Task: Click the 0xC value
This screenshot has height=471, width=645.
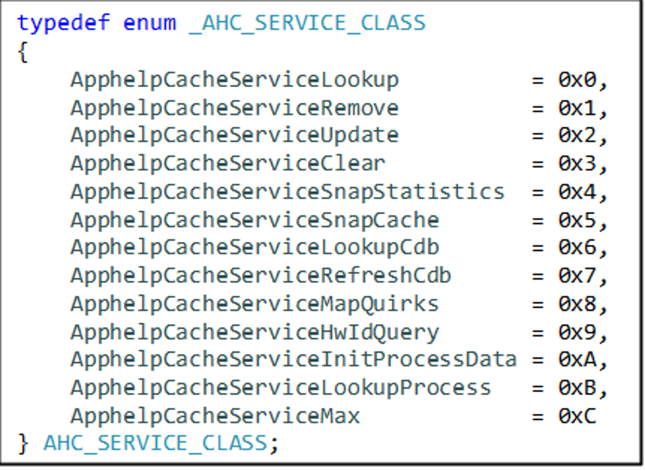Action: pyautogui.click(x=577, y=416)
